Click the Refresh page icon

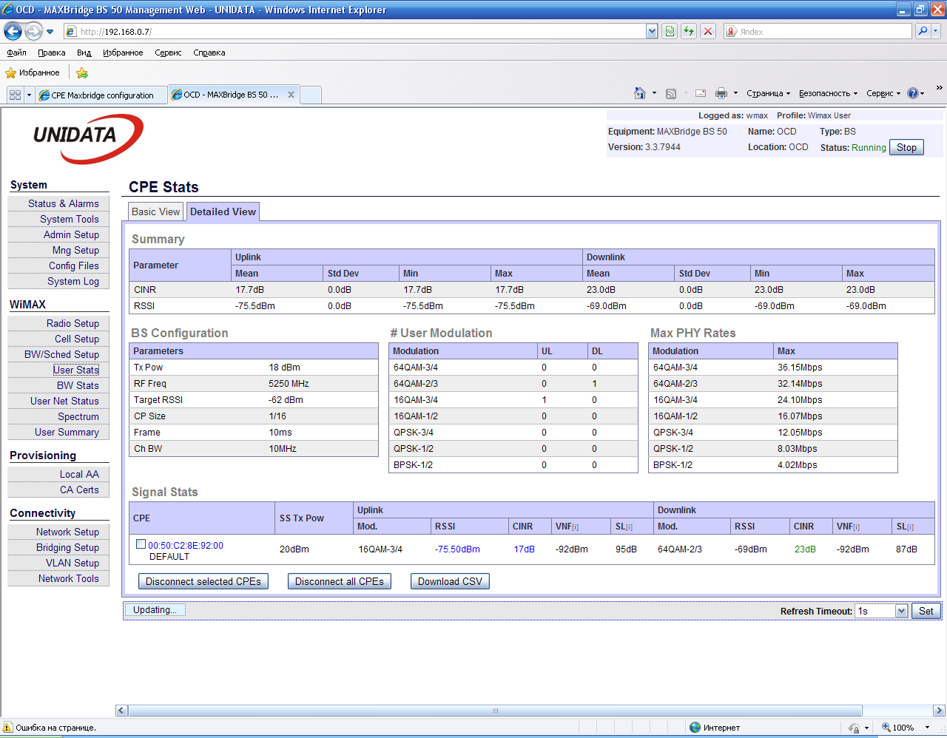pos(689,31)
